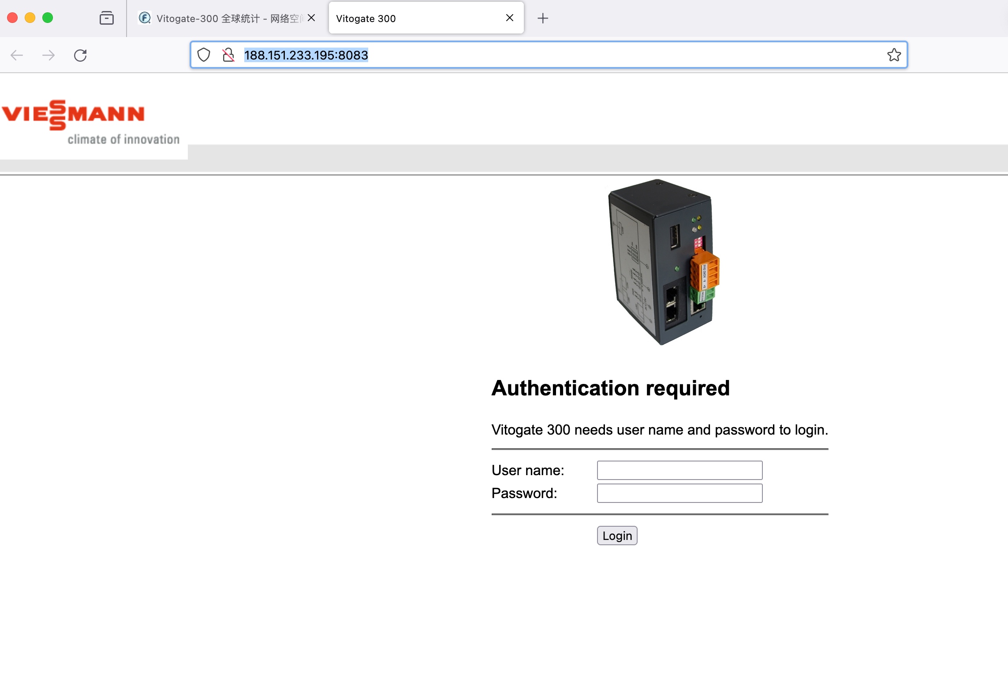Switch to the Vitogate-300 全球统计 tab

point(227,18)
